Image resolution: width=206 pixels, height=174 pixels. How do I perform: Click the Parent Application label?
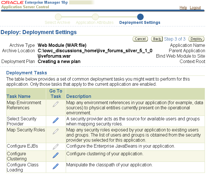coord(187,51)
